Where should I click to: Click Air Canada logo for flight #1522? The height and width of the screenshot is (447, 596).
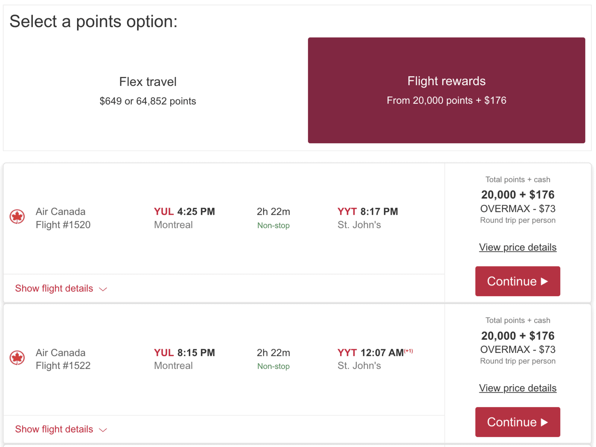tap(17, 358)
